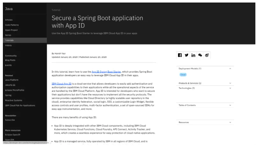The height and width of the screenshot is (146, 270).
Task: Share the tutorial on Facebook
Action: coord(180,55)
